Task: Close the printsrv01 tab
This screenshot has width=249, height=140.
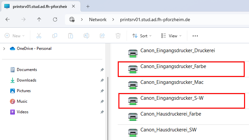Action: pyautogui.click(x=73, y=6)
